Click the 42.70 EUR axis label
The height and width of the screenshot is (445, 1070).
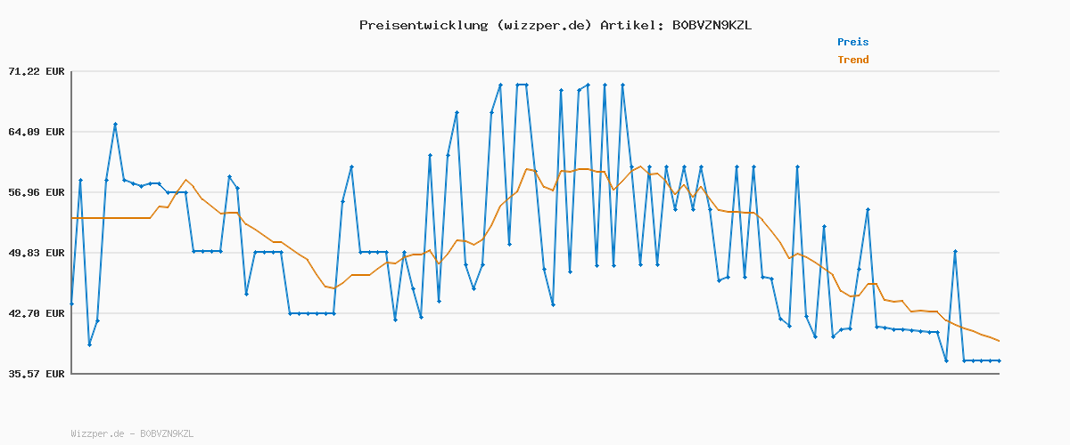pyautogui.click(x=37, y=313)
